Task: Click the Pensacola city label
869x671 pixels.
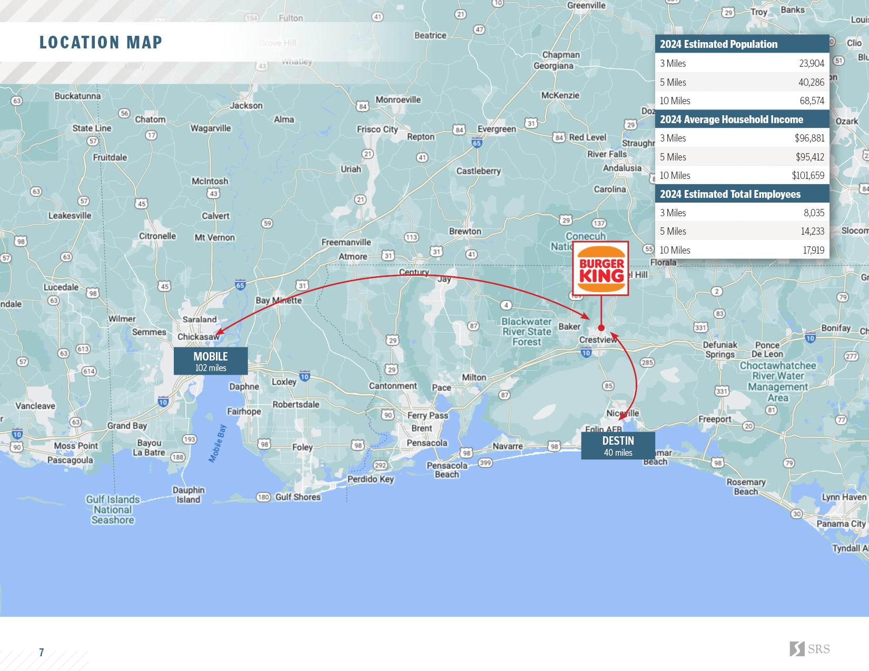Action: tap(427, 443)
